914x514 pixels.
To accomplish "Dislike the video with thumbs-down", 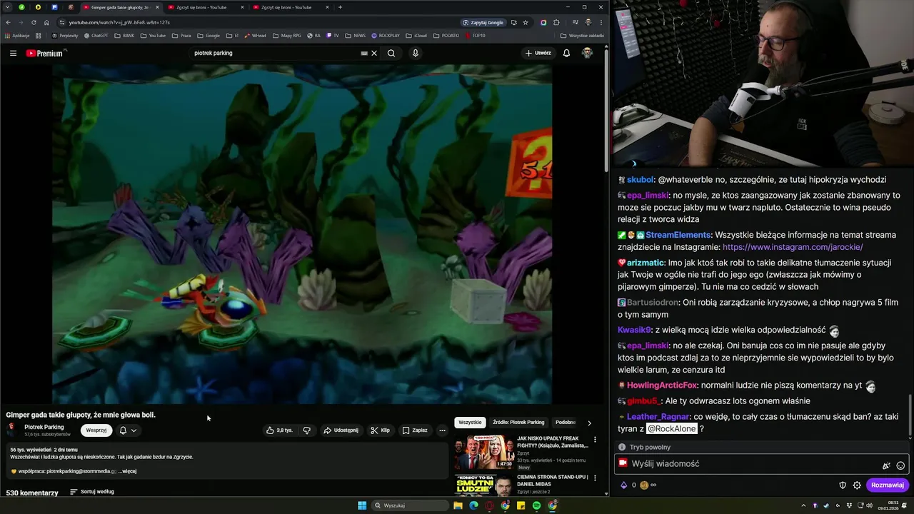I will click(307, 430).
